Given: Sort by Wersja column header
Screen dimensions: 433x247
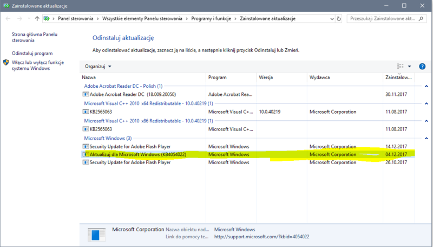Looking at the screenshot, I should [x=281, y=77].
